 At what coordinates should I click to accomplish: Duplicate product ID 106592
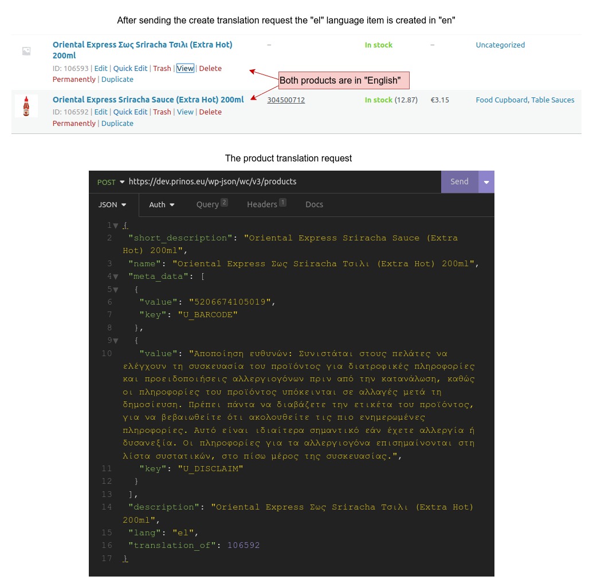point(117,123)
